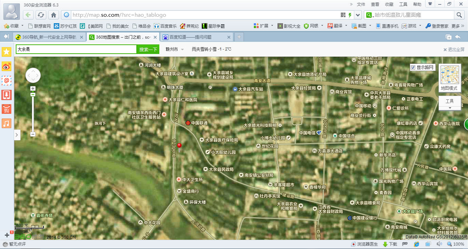Viewport: 468px width, 249px height.
Task: Open address bar history dropdown arrow
Action: [358, 15]
